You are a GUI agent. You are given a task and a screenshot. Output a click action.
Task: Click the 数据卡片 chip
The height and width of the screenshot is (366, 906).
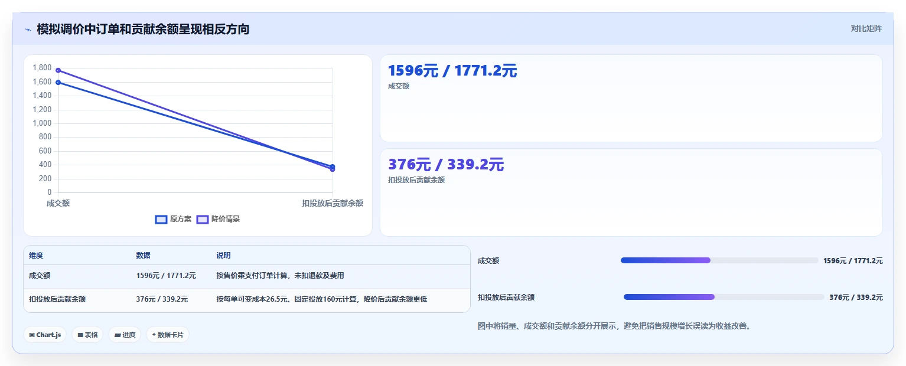(x=168, y=335)
